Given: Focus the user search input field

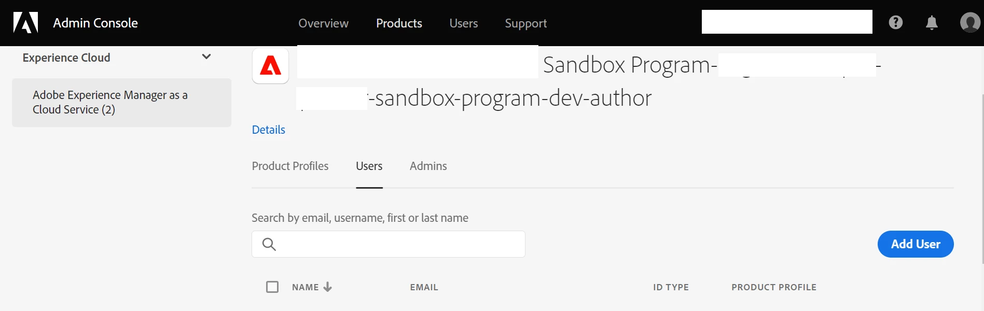Looking at the screenshot, I should (388, 244).
